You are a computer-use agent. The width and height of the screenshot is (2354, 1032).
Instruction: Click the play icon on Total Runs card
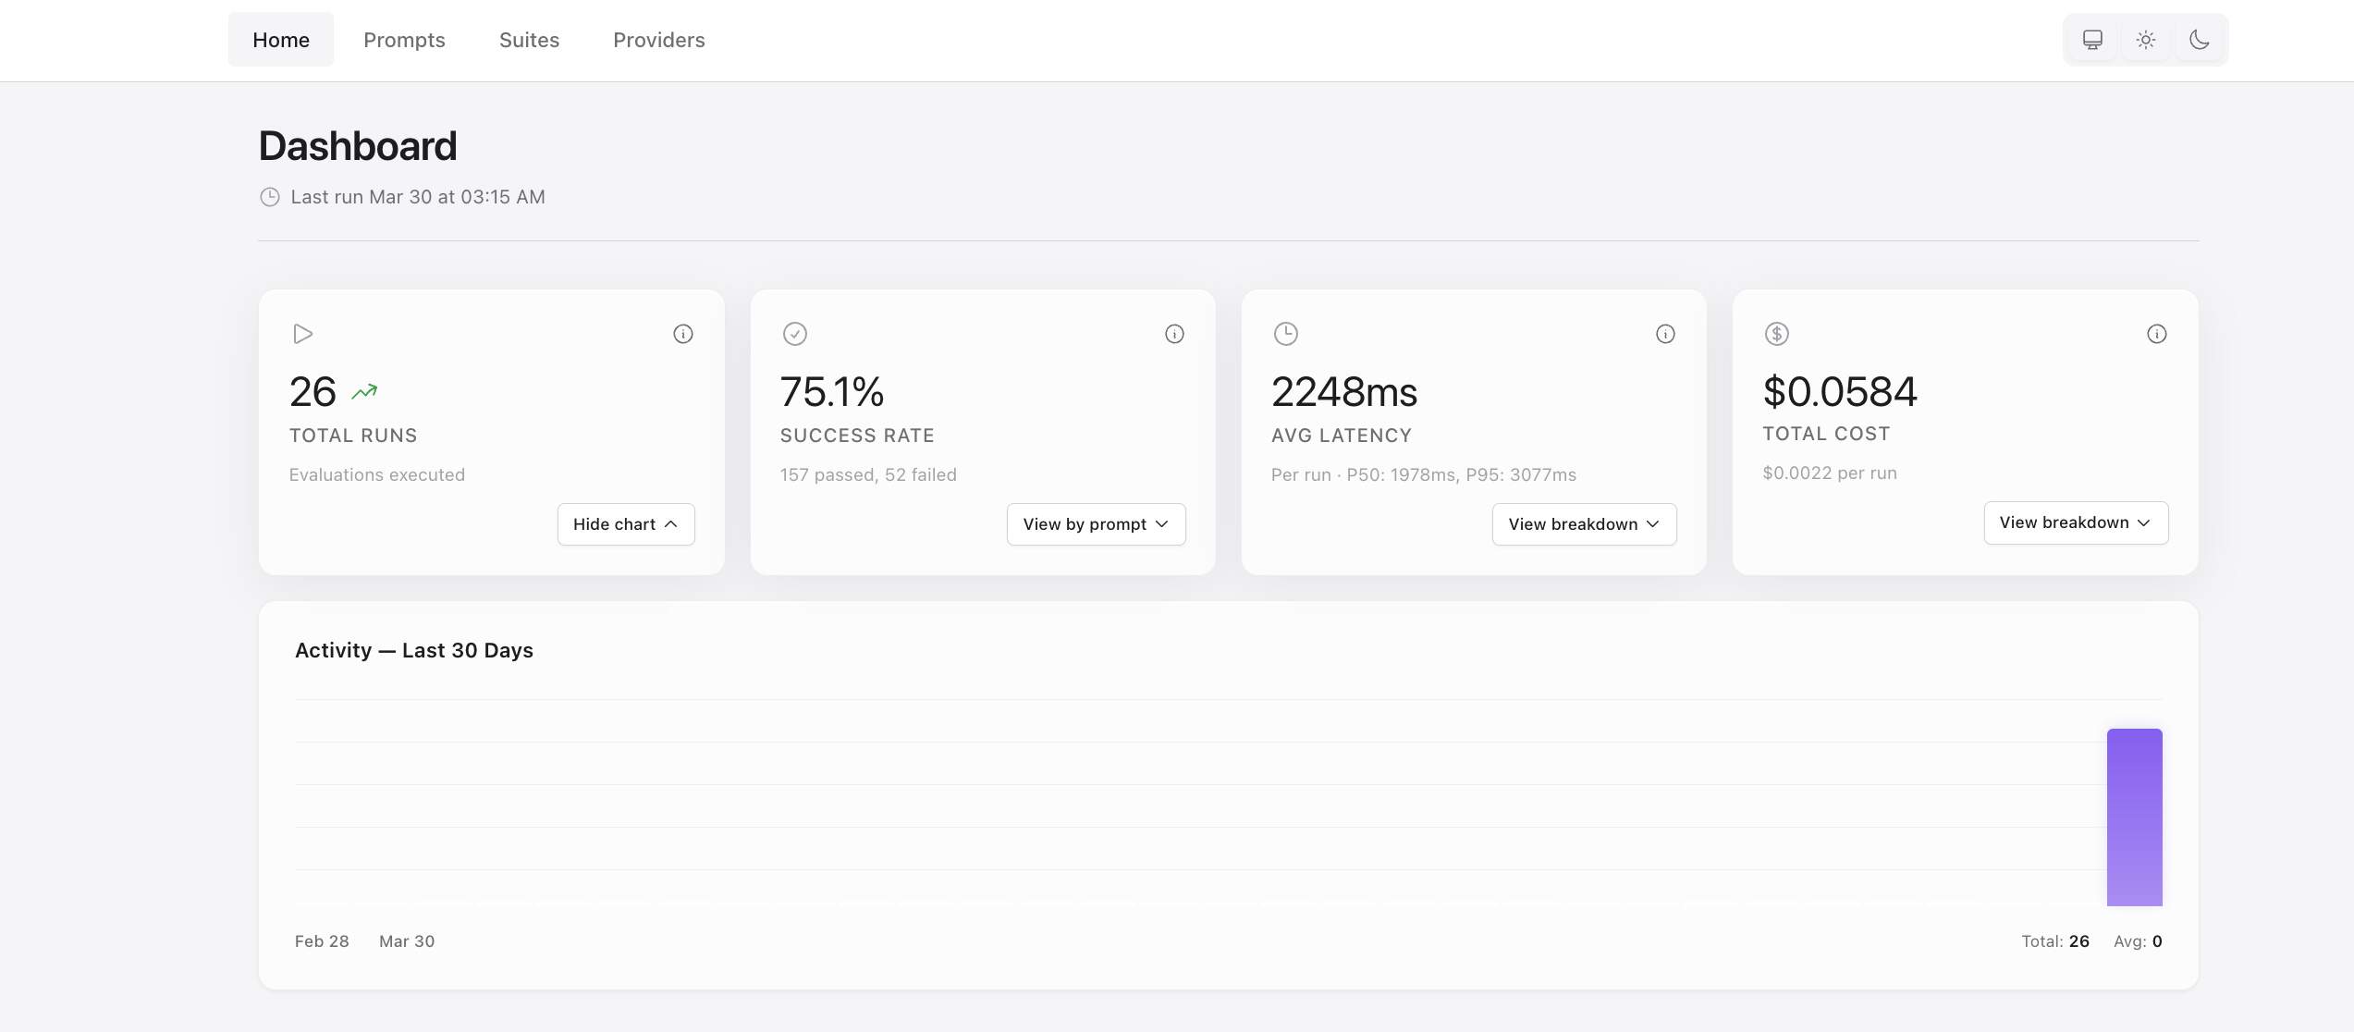302,334
